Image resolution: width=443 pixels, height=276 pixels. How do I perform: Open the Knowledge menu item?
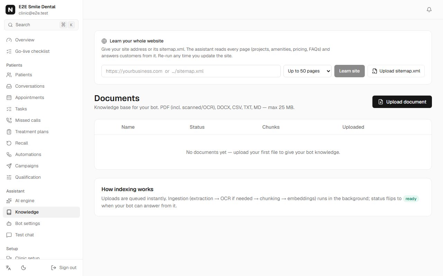tap(41, 212)
